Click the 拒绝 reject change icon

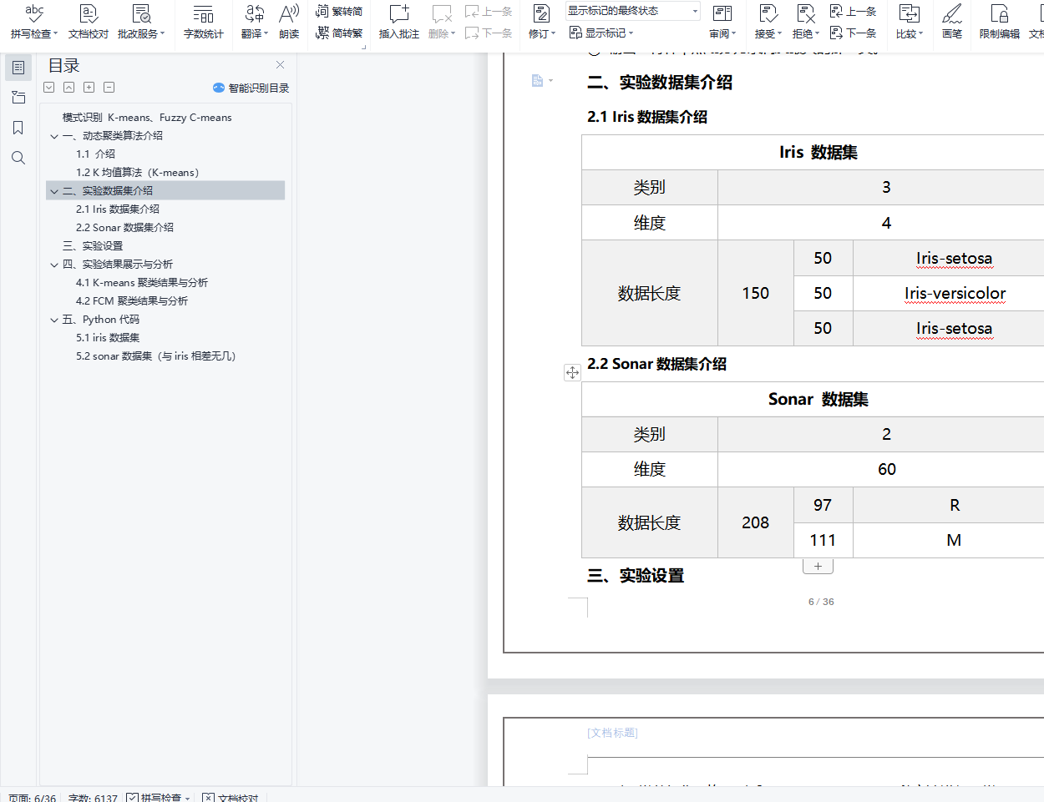pyautogui.click(x=805, y=13)
